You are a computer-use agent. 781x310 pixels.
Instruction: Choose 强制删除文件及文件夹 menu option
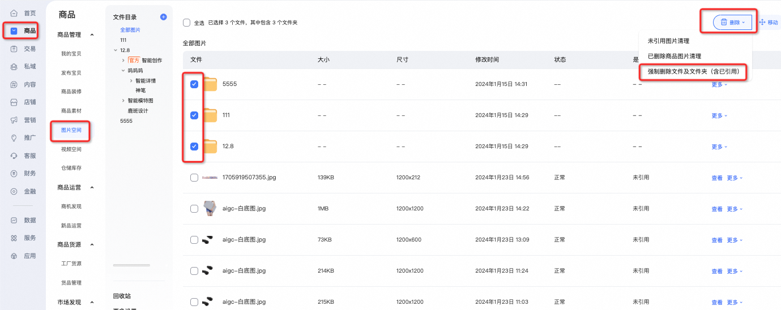click(x=693, y=72)
